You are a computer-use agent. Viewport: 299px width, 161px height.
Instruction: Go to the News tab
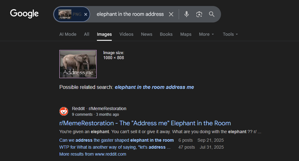pos(147,34)
